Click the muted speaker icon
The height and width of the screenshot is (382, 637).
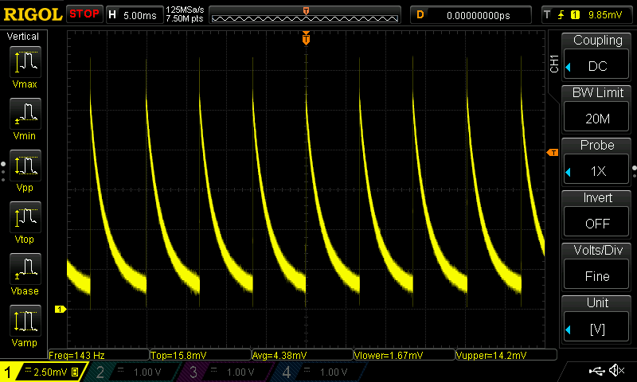[x=616, y=370]
